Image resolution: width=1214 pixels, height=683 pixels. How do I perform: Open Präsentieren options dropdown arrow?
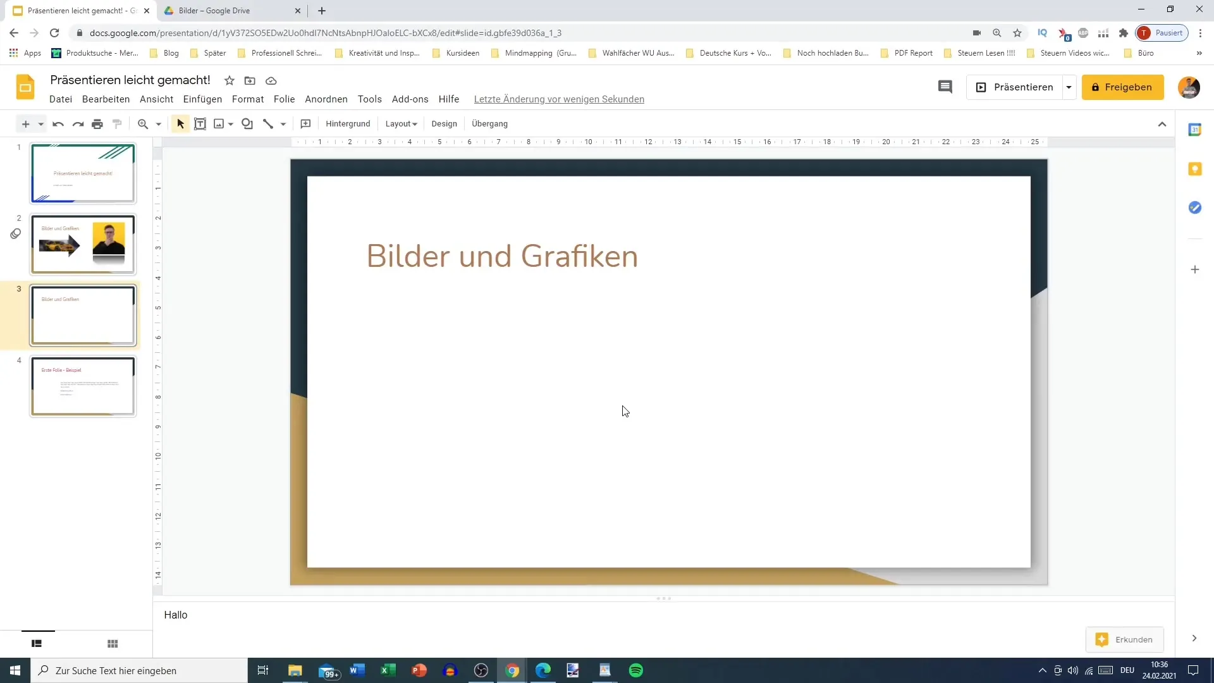(x=1069, y=87)
